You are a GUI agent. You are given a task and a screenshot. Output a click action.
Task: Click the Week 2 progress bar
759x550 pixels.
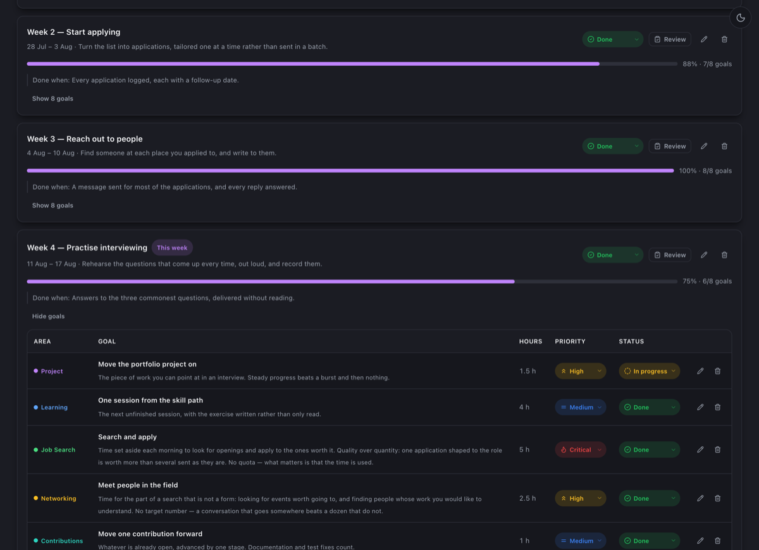pos(352,64)
